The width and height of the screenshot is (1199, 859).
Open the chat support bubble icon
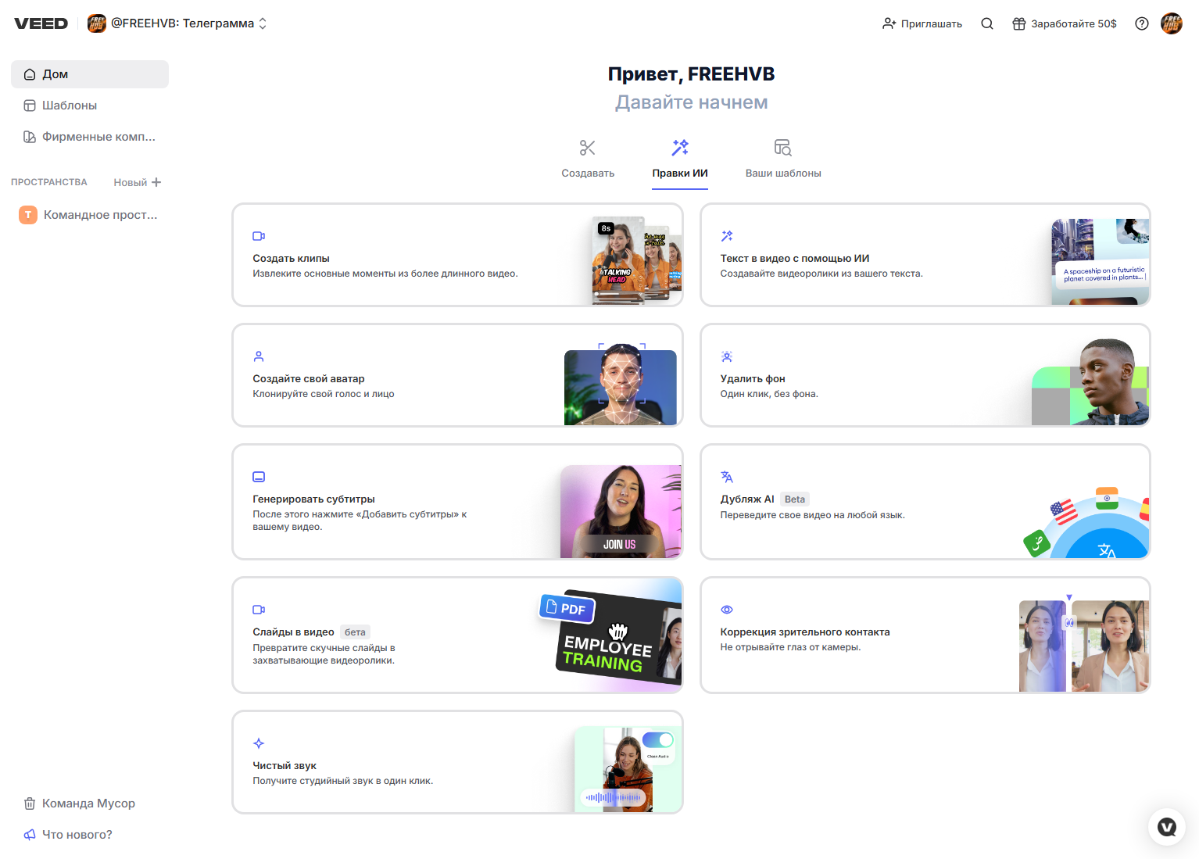coord(1167,827)
